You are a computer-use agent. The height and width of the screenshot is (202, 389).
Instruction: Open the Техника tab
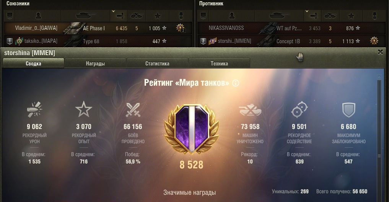[x=219, y=64]
